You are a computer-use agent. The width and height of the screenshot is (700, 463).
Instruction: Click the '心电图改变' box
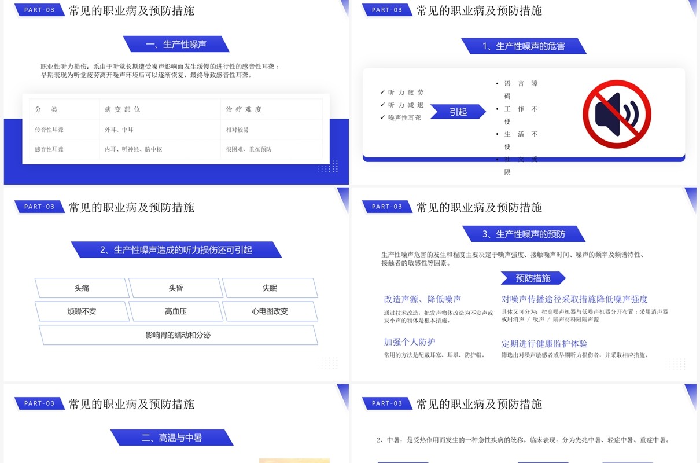coord(270,311)
